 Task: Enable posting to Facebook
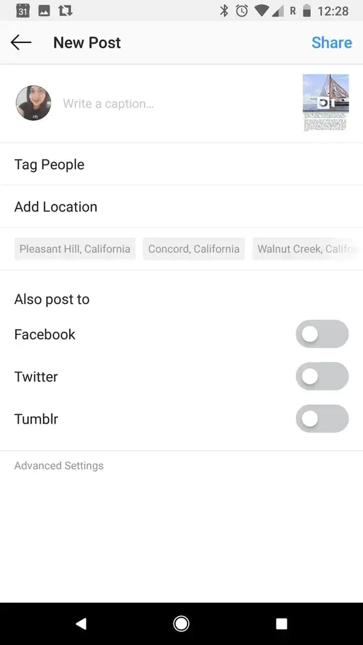322,334
